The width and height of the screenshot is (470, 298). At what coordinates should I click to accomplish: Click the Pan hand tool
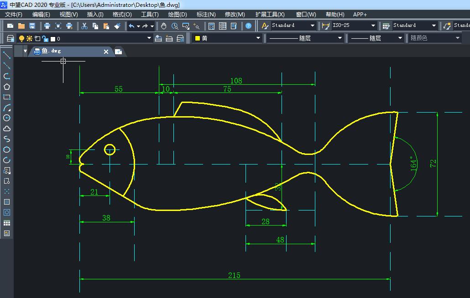164,26
